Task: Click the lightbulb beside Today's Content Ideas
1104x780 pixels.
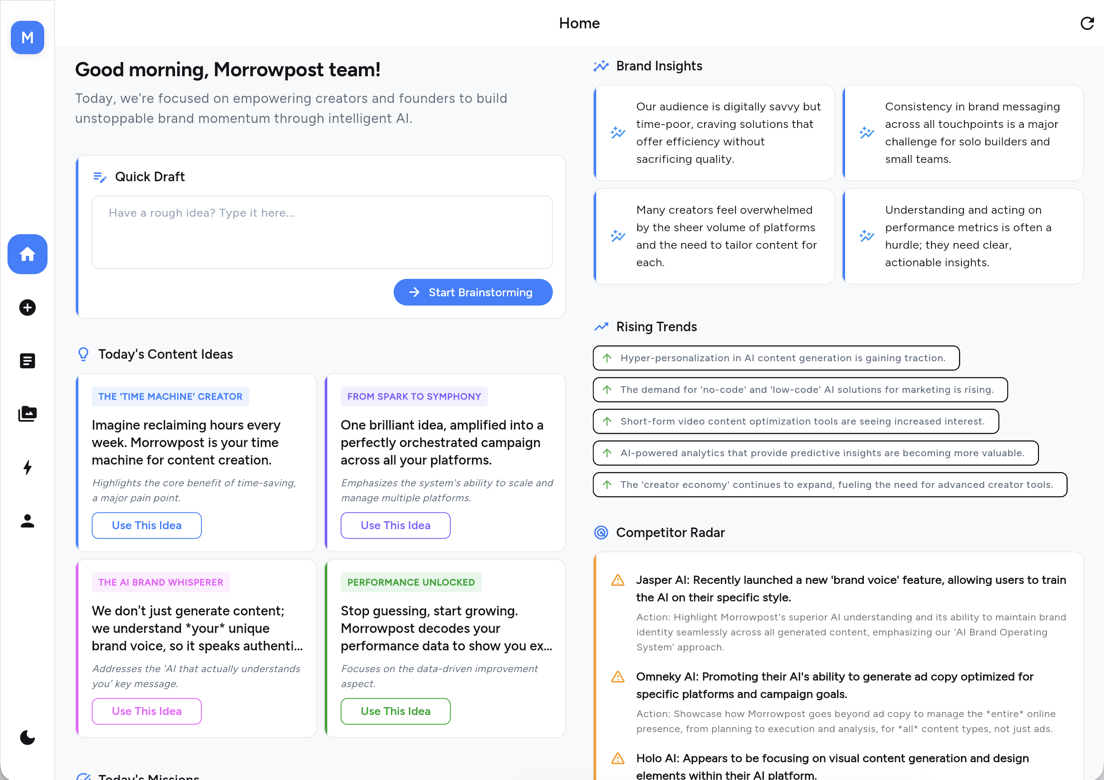Action: pyautogui.click(x=84, y=354)
